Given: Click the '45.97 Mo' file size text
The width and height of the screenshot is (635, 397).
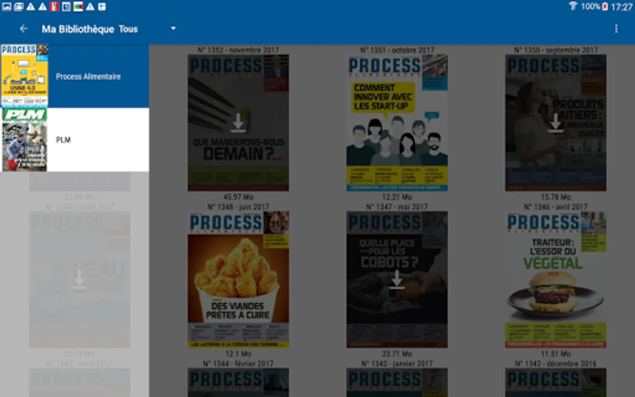Looking at the screenshot, I should click(238, 197).
